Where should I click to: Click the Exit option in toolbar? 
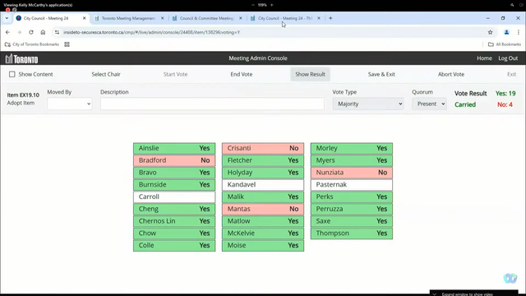click(x=511, y=74)
